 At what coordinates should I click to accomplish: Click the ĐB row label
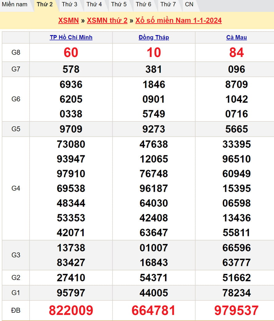[x=16, y=311]
